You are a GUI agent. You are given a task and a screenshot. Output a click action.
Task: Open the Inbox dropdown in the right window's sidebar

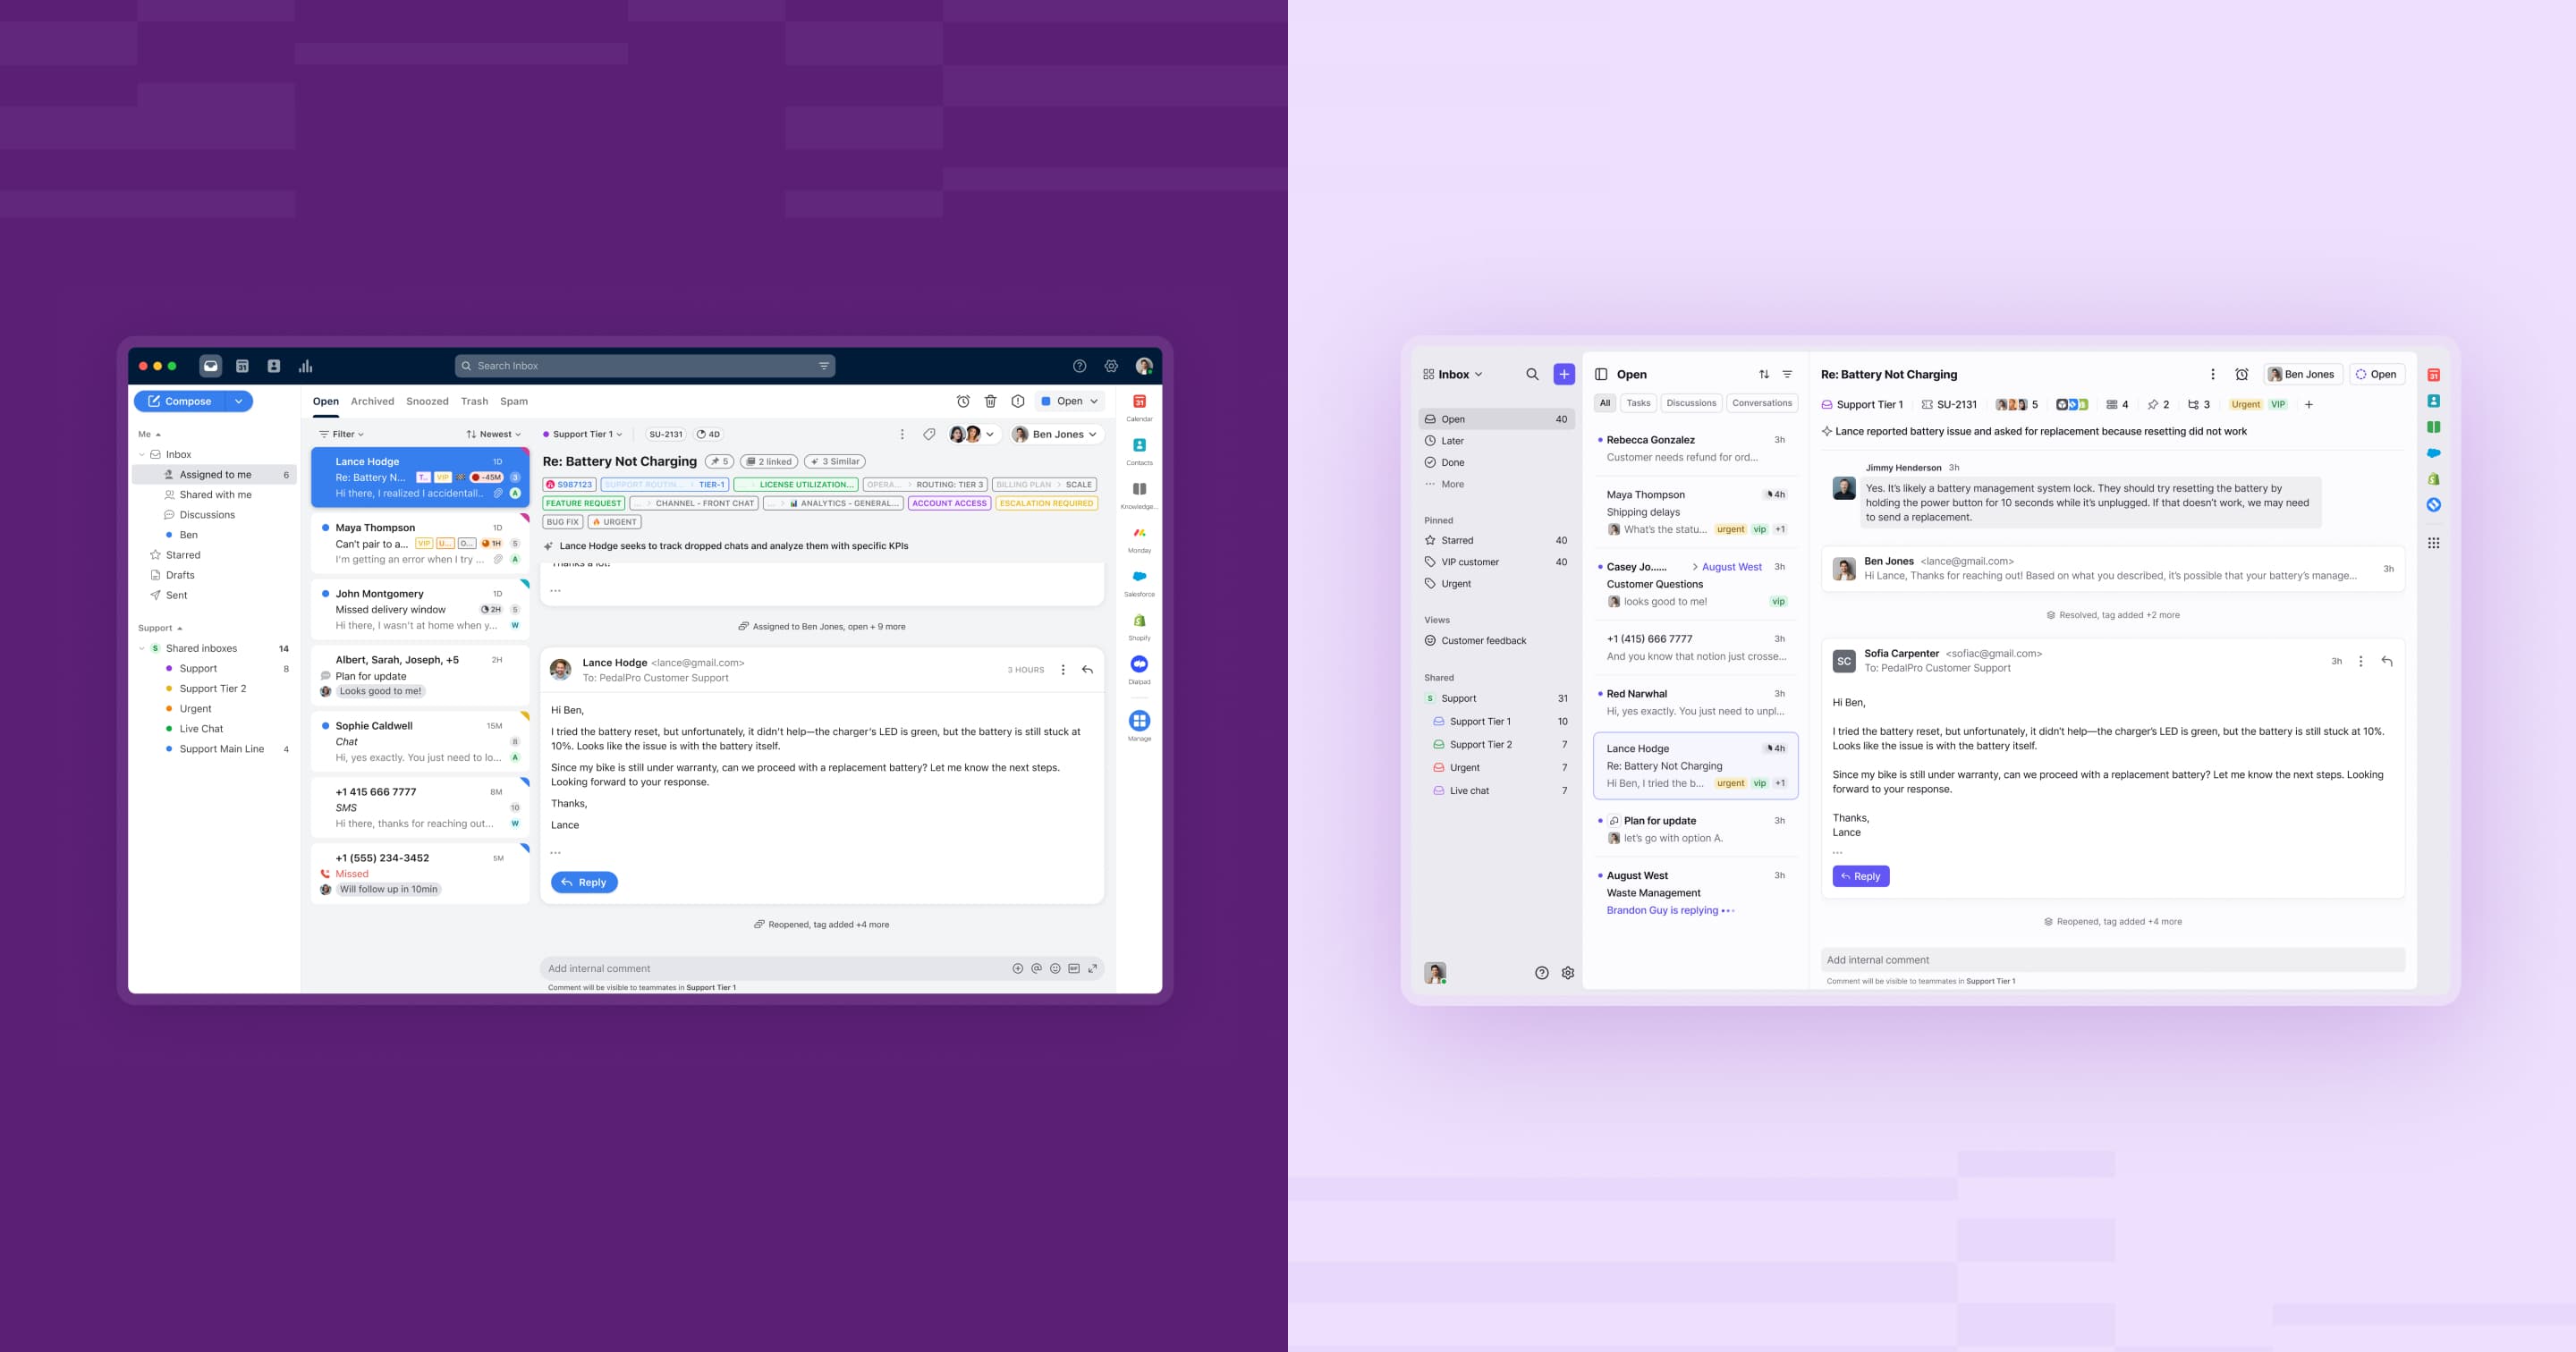[x=1453, y=374]
